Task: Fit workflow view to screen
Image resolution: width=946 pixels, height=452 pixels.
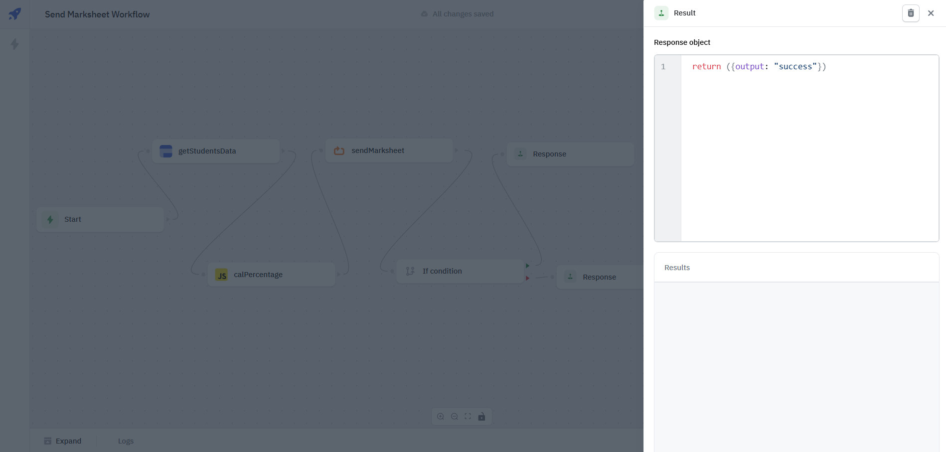Action: 468,417
